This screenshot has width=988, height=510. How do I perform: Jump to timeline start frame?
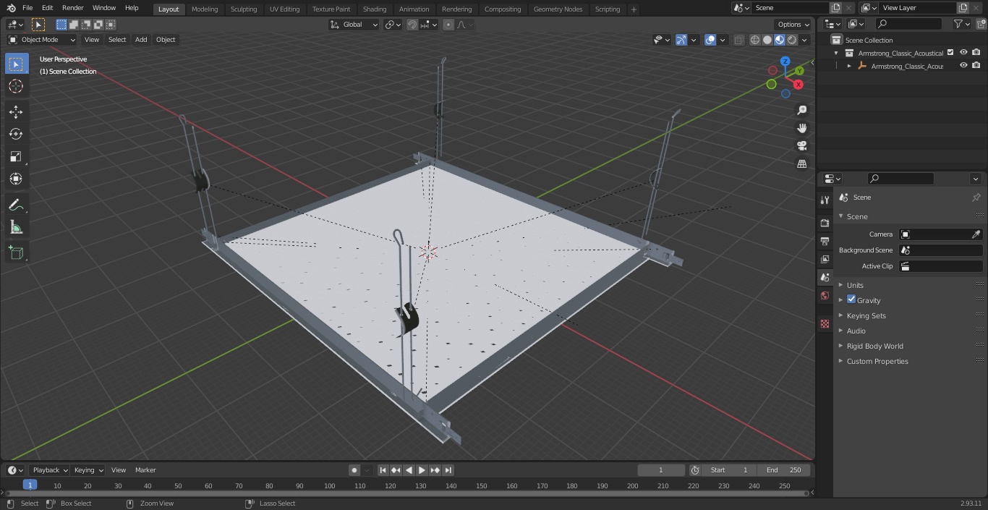[x=383, y=470]
